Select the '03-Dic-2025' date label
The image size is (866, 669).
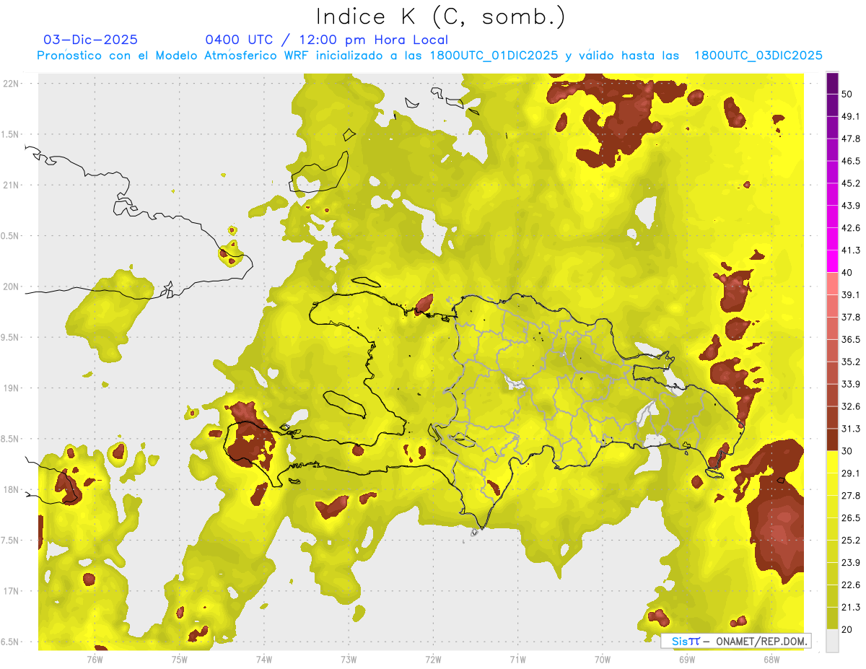click(91, 40)
